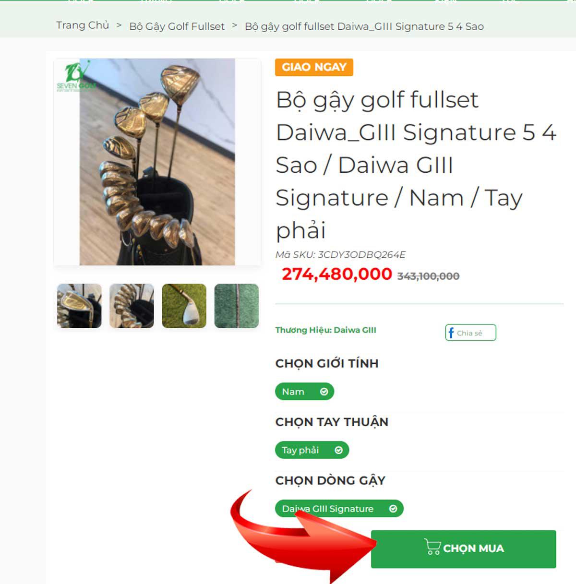This screenshot has width=576, height=584.
Task: Click the Daiwa_GIII Signature 5 4 Sao breadcrumb
Action: tap(364, 26)
